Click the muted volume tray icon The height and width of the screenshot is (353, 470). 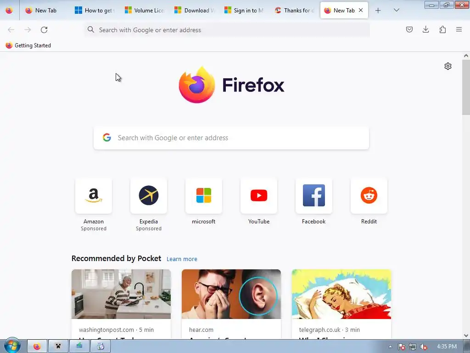click(424, 347)
